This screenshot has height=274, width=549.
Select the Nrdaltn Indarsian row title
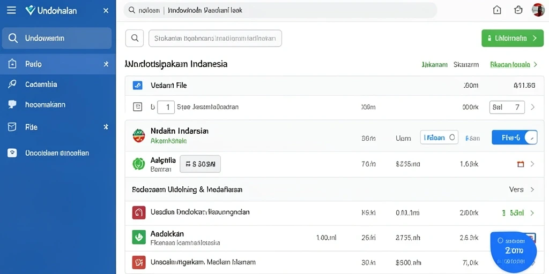click(179, 131)
